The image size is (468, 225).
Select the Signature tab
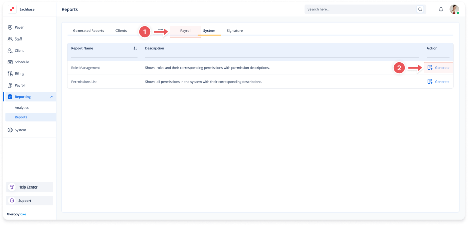(x=235, y=31)
